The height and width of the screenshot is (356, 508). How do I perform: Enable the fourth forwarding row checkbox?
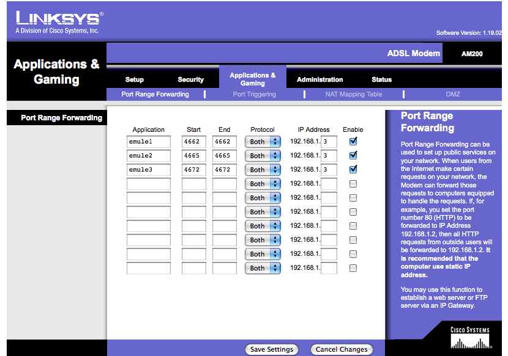click(x=353, y=184)
